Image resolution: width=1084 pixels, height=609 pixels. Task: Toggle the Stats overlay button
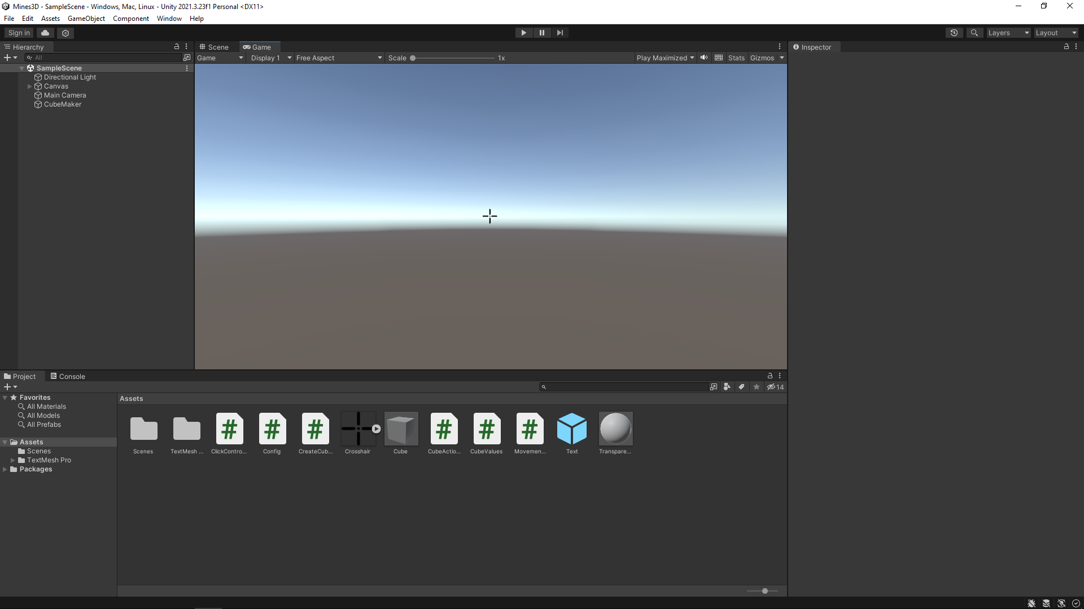[736, 58]
